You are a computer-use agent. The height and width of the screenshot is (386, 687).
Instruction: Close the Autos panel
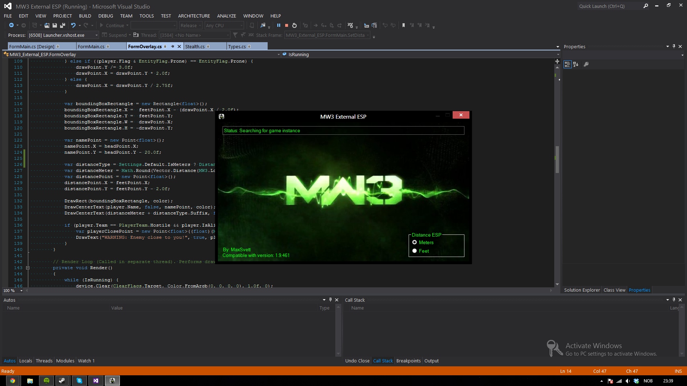point(337,300)
